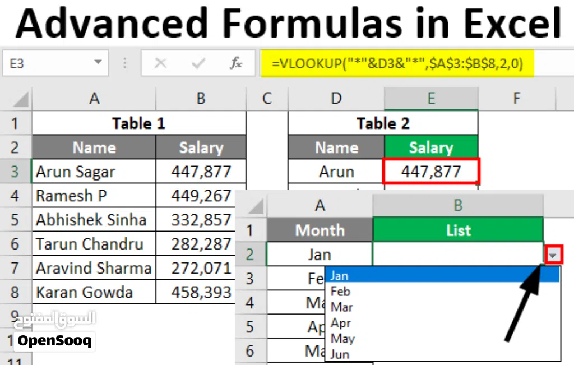Open the List cell validation dropdown arrow
The image size is (574, 365).
553,255
